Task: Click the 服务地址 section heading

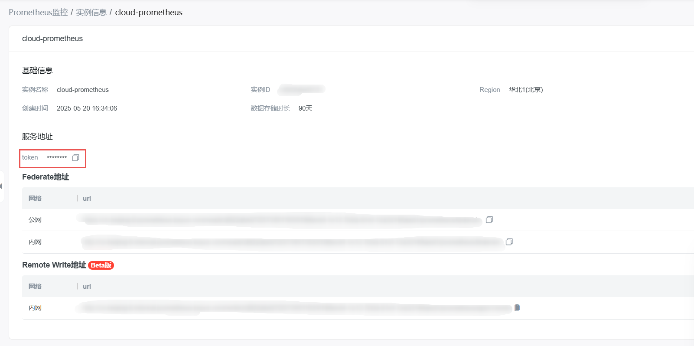Action: click(37, 137)
